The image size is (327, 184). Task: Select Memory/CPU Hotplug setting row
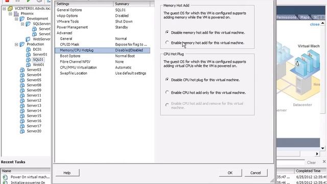pyautogui.click(x=102, y=50)
